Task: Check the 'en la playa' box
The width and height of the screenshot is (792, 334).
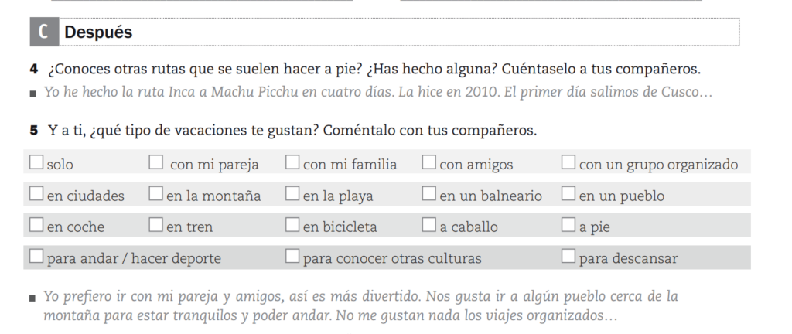Action: [x=292, y=193]
